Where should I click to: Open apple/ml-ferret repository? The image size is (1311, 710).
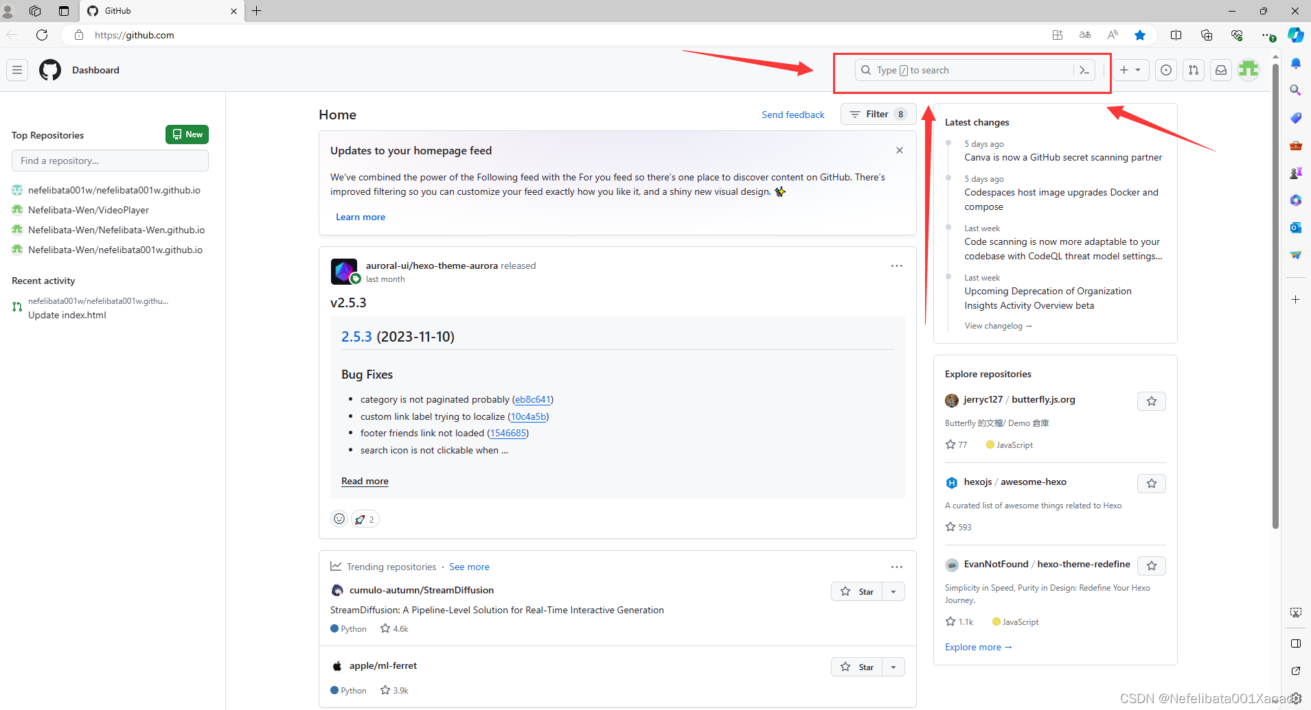point(383,665)
